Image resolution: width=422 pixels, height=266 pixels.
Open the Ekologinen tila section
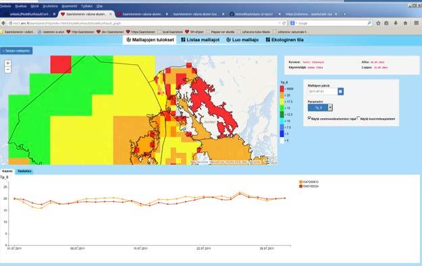coord(285,40)
